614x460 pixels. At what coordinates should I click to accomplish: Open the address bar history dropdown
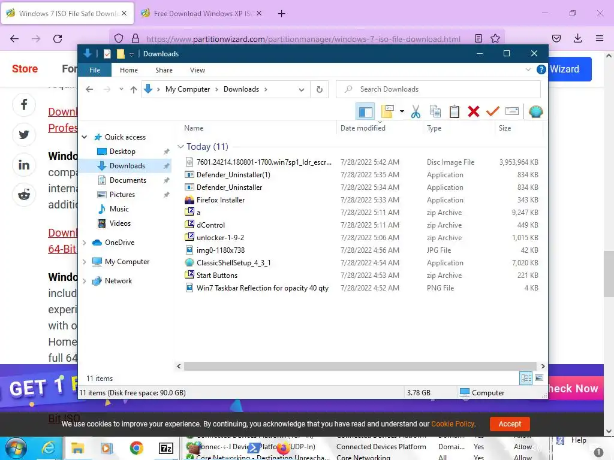pos(302,90)
